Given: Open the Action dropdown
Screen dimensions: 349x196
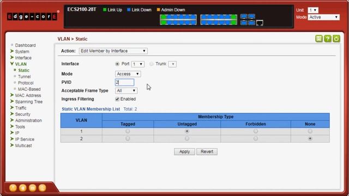Looking at the screenshot, I should (x=113, y=51).
